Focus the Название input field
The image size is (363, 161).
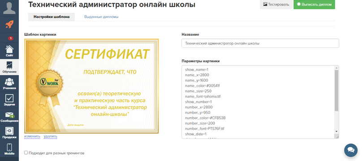pyautogui.click(x=260, y=43)
